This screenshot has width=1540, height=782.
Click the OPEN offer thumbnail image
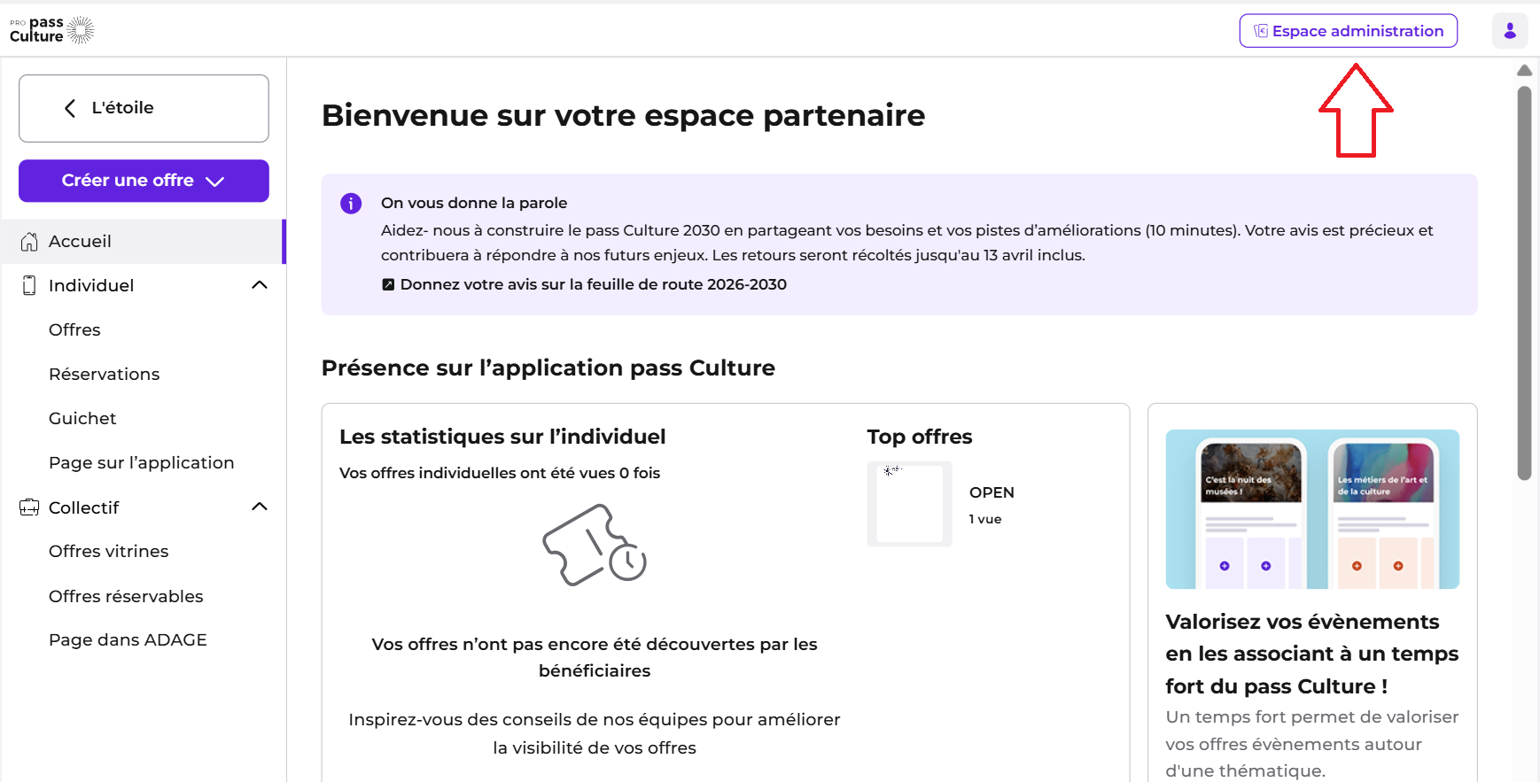tap(910, 504)
